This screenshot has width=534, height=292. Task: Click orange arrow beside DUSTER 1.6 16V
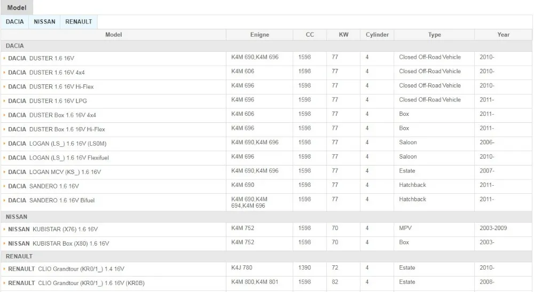tap(5, 58)
